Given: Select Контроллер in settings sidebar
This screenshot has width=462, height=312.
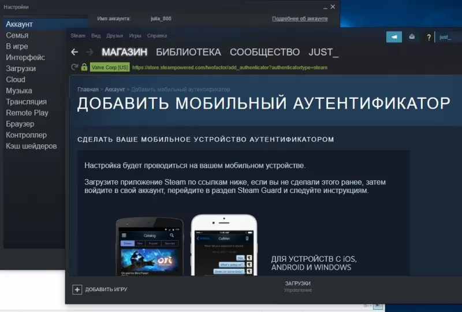Looking at the screenshot, I should [x=26, y=135].
